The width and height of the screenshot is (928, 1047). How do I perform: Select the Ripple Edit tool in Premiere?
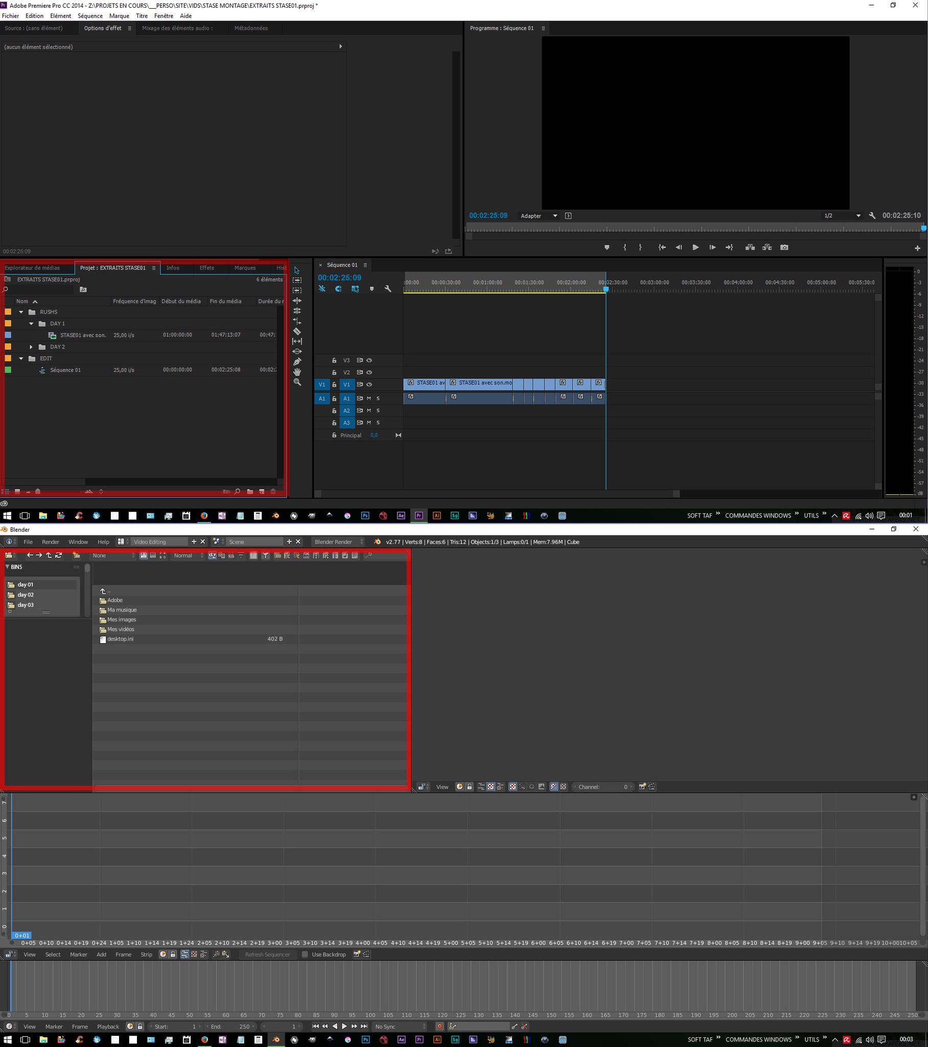tap(297, 301)
